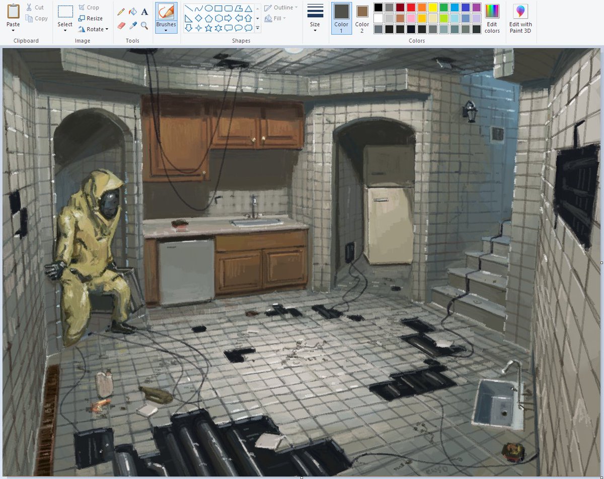Pick the lavender color swatch
The width and height of the screenshot is (604, 479).
click(x=476, y=18)
